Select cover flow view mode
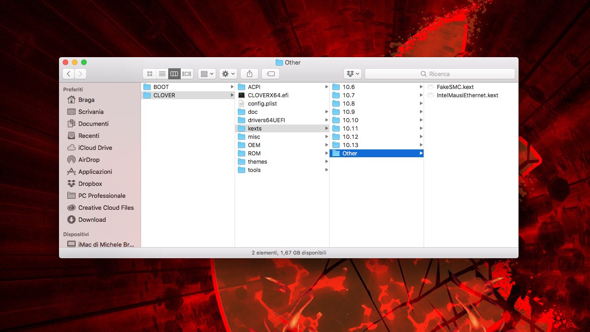Screen dimensions: 590x332 tap(187, 74)
